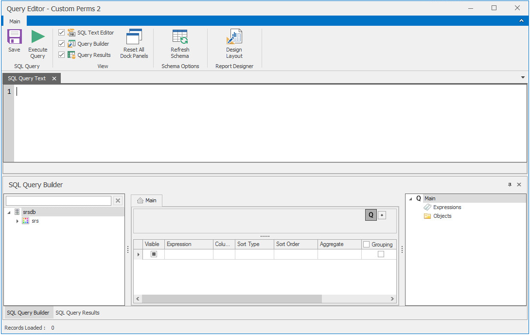The image size is (530, 335).
Task: Pin the SQL Query Builder panel
Action: [x=510, y=185]
